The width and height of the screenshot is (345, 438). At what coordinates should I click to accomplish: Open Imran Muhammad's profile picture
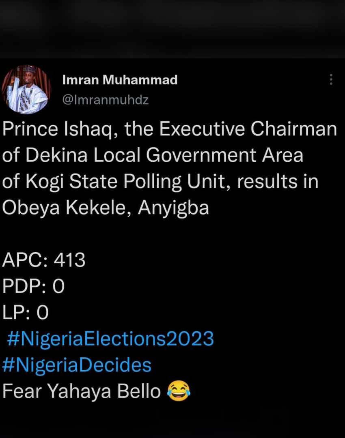point(26,90)
